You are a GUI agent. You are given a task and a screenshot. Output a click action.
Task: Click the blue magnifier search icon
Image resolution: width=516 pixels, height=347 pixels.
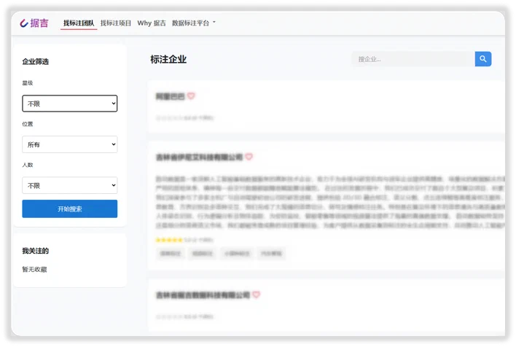(483, 59)
